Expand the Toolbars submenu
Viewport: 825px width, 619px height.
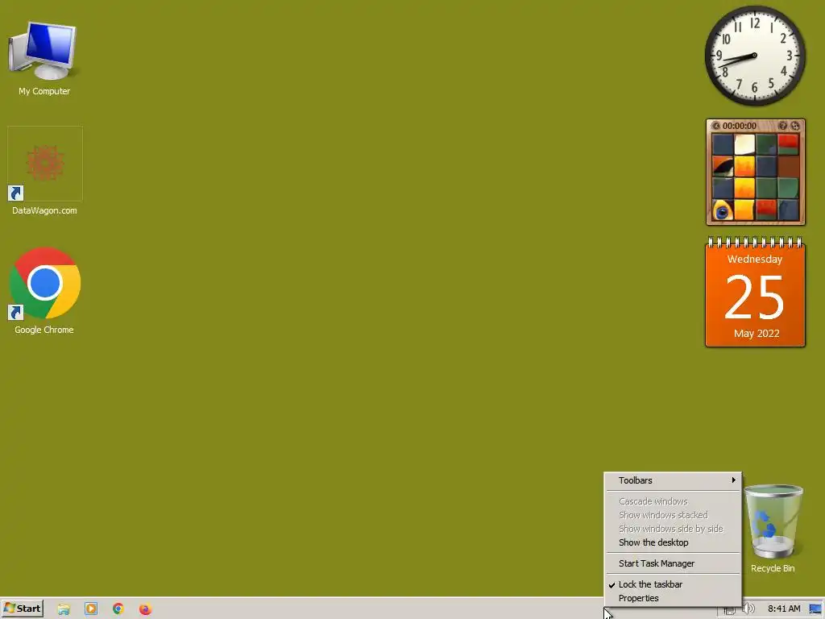point(673,480)
